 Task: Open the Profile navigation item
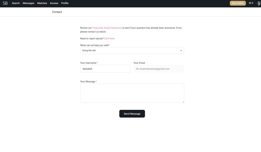[65, 3]
